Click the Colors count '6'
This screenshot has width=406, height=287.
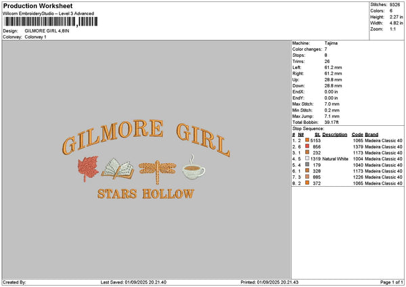point(391,11)
